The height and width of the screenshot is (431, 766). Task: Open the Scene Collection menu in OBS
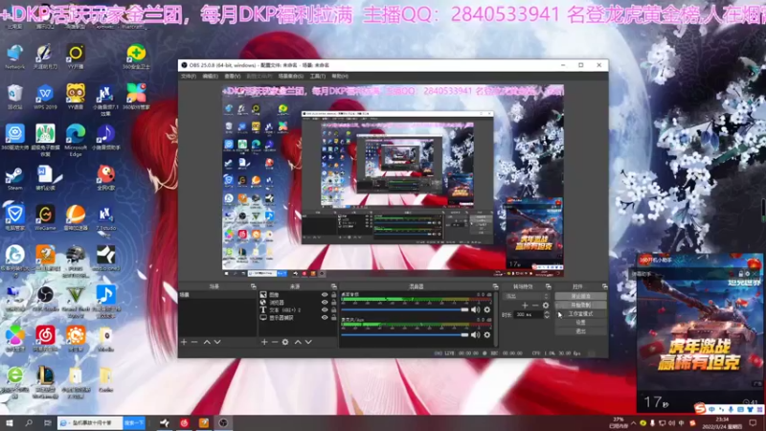point(291,77)
